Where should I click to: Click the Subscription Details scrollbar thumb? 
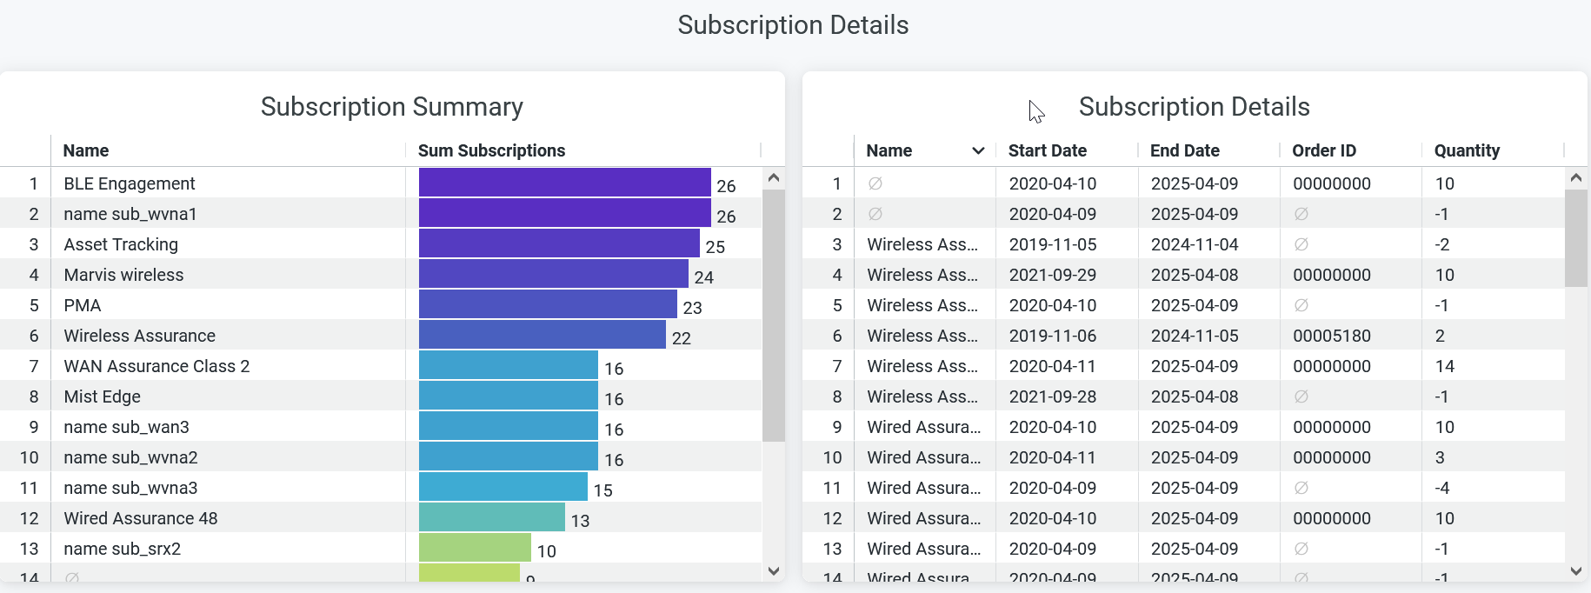tap(1575, 237)
